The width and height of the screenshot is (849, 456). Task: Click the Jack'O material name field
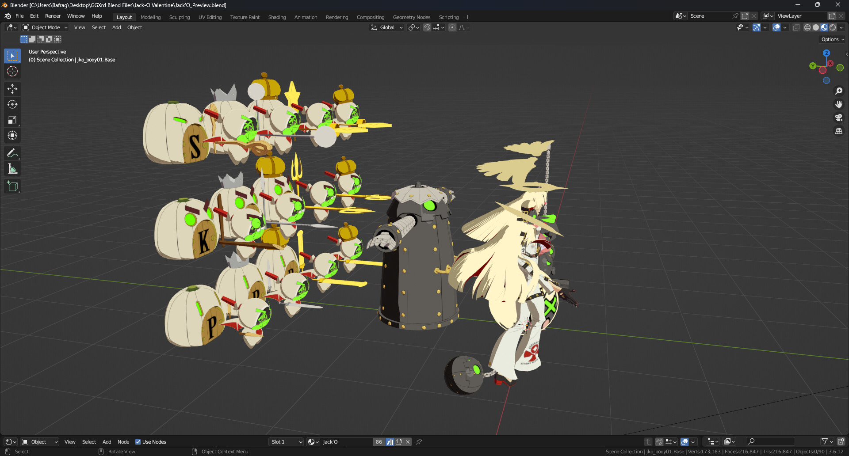tap(346, 441)
